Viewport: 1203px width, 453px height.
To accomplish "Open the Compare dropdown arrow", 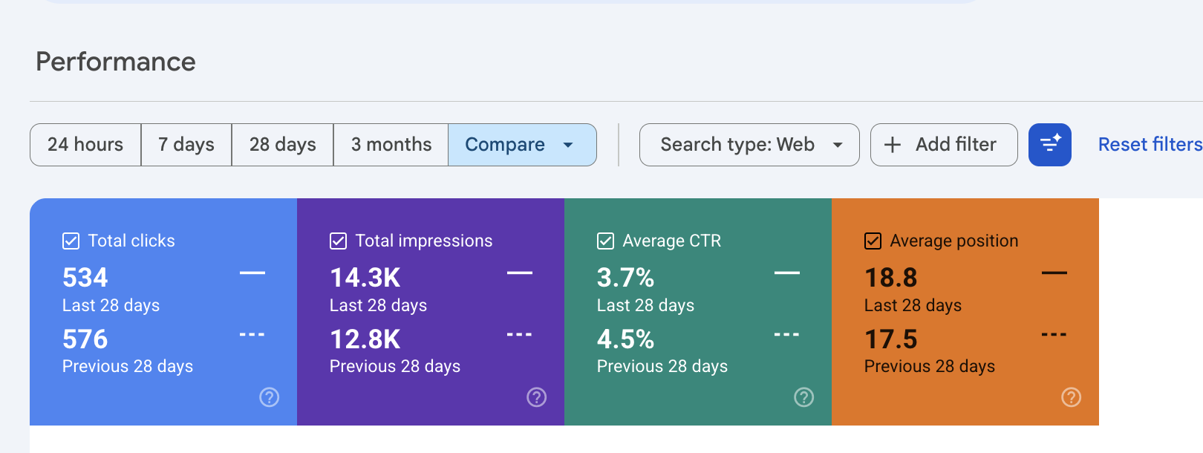I will (x=568, y=145).
